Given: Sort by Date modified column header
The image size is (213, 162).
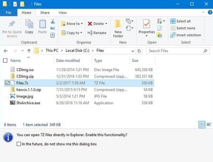Looking at the screenshot, I should coord(68,61).
